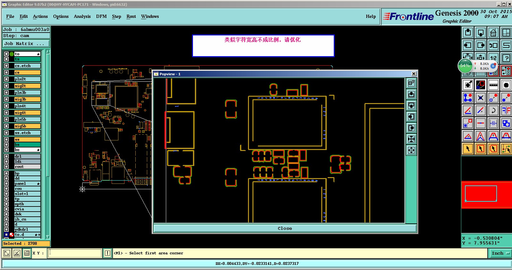Open the Windows menu
512x270 pixels.
pos(150,17)
